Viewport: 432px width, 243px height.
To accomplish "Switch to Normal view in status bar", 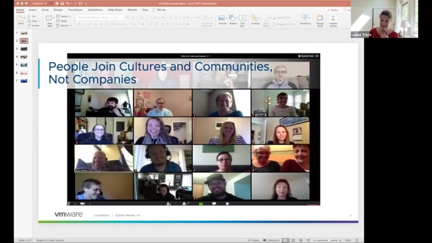I will click(x=286, y=240).
